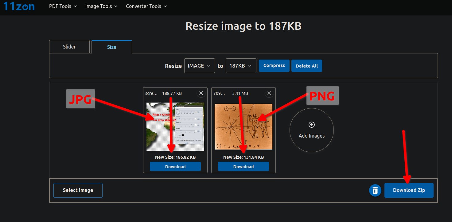The width and height of the screenshot is (452, 222).
Task: Click the New Size: 186.82 KB label
Action: [175, 157]
